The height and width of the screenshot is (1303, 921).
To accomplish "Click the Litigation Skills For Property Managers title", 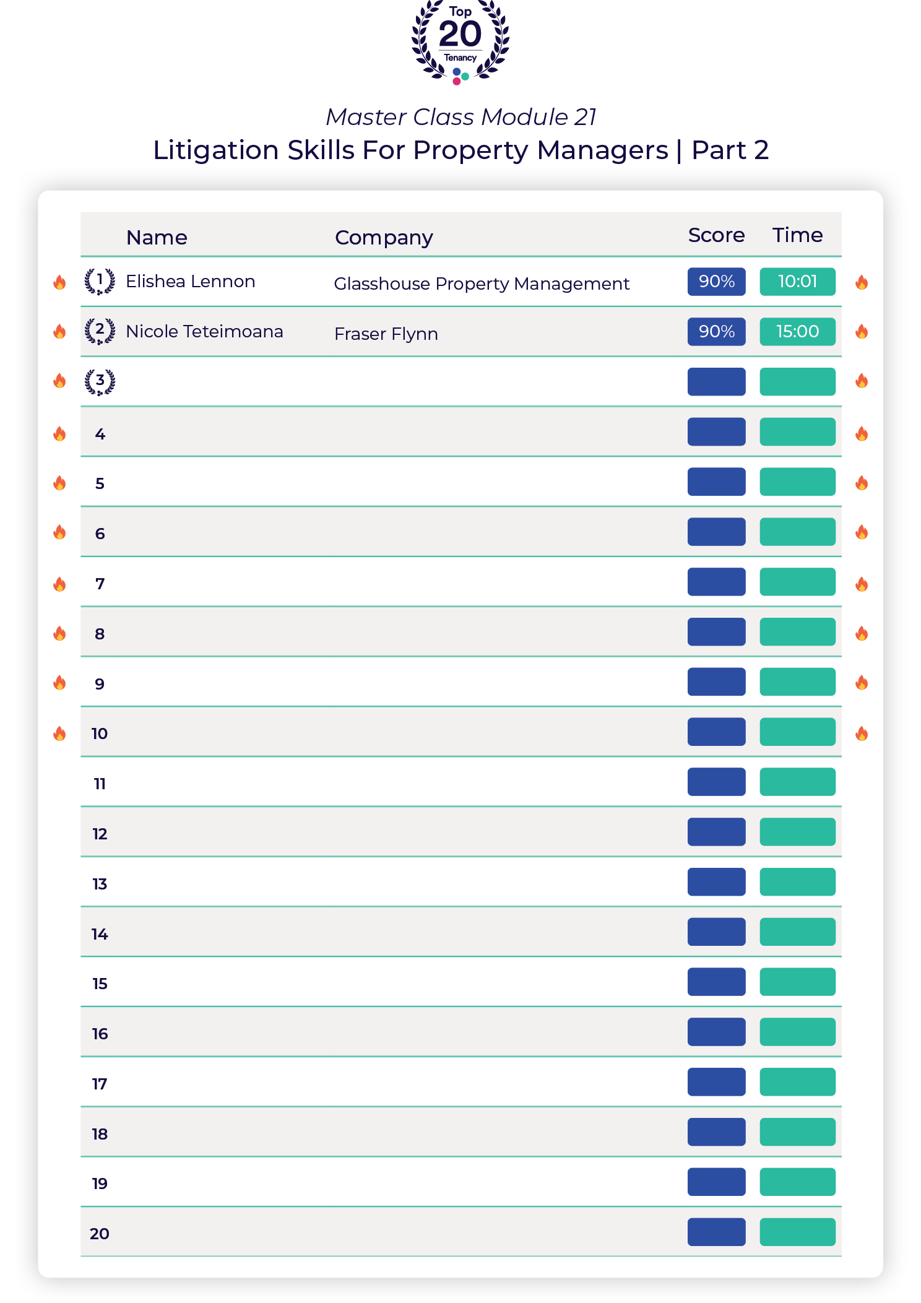I will coord(460,150).
